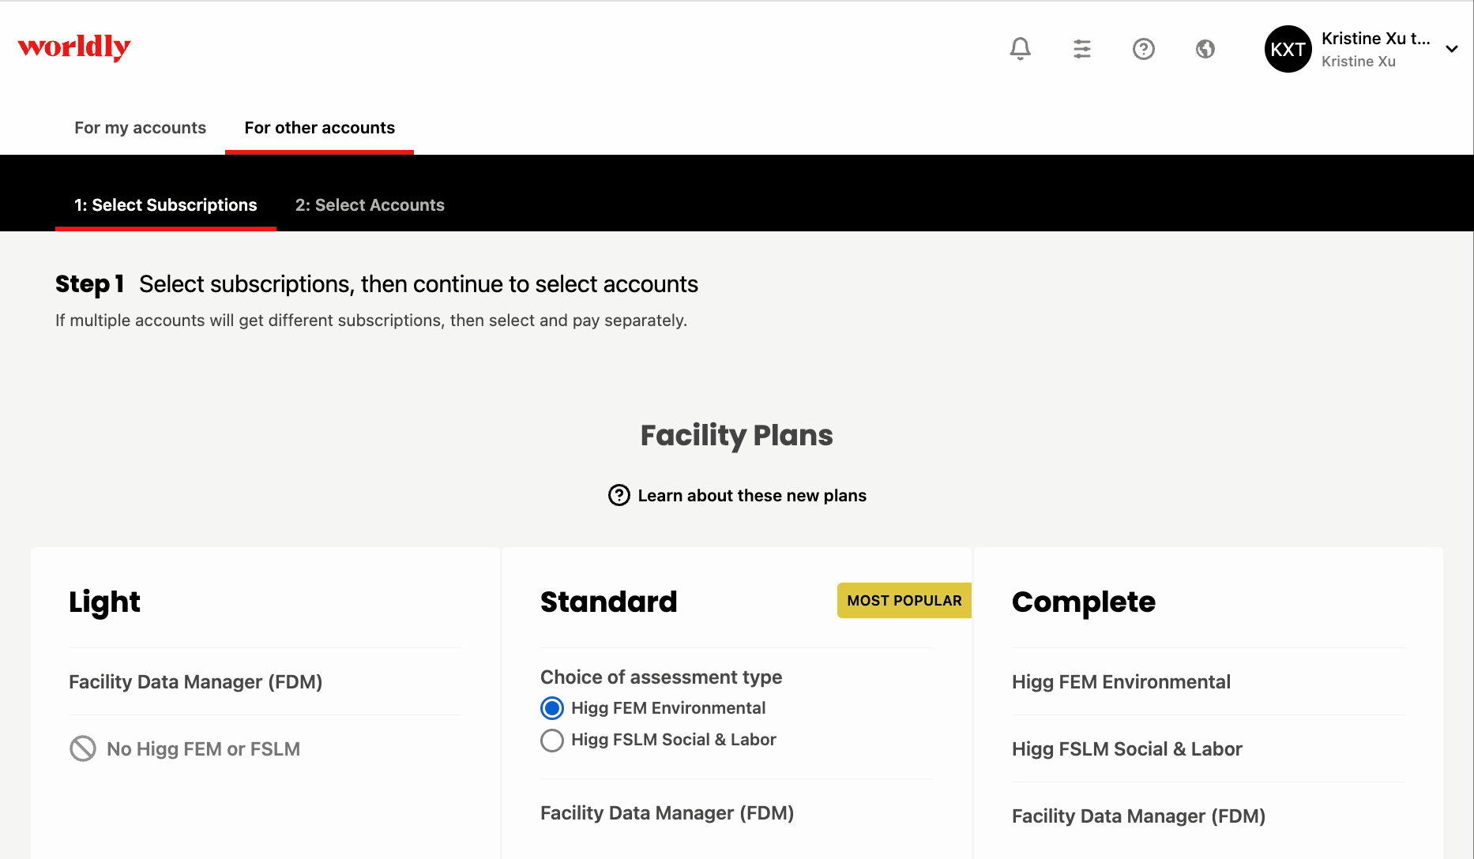Open the help question mark icon
Image resolution: width=1474 pixels, height=859 pixels.
click(1143, 49)
